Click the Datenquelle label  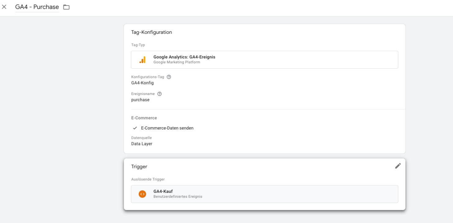[141, 138]
